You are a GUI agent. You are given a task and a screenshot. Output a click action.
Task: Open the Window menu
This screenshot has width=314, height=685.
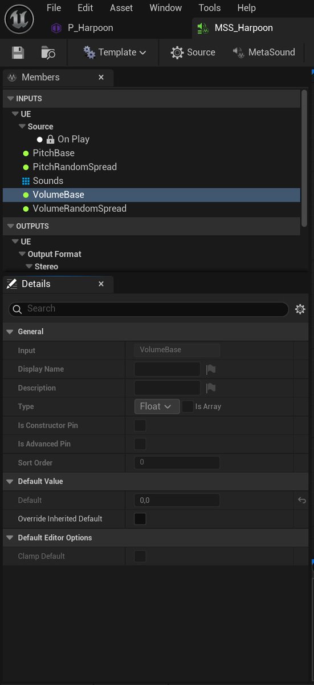[166, 8]
